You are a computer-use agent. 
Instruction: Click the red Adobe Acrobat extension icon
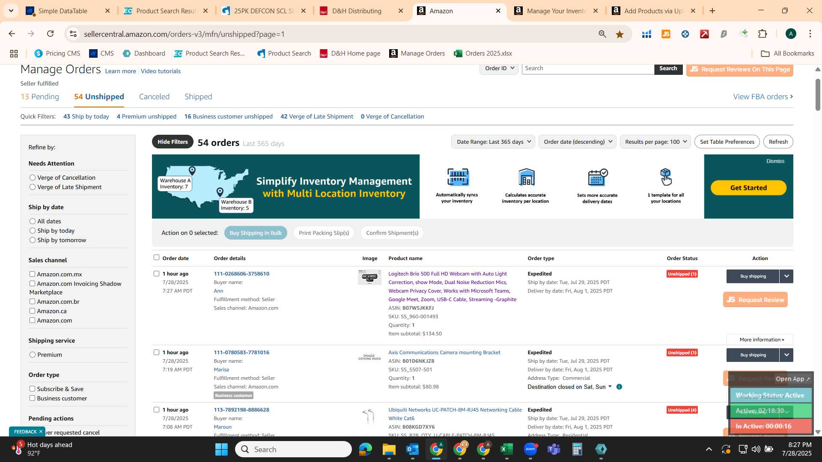point(704,34)
